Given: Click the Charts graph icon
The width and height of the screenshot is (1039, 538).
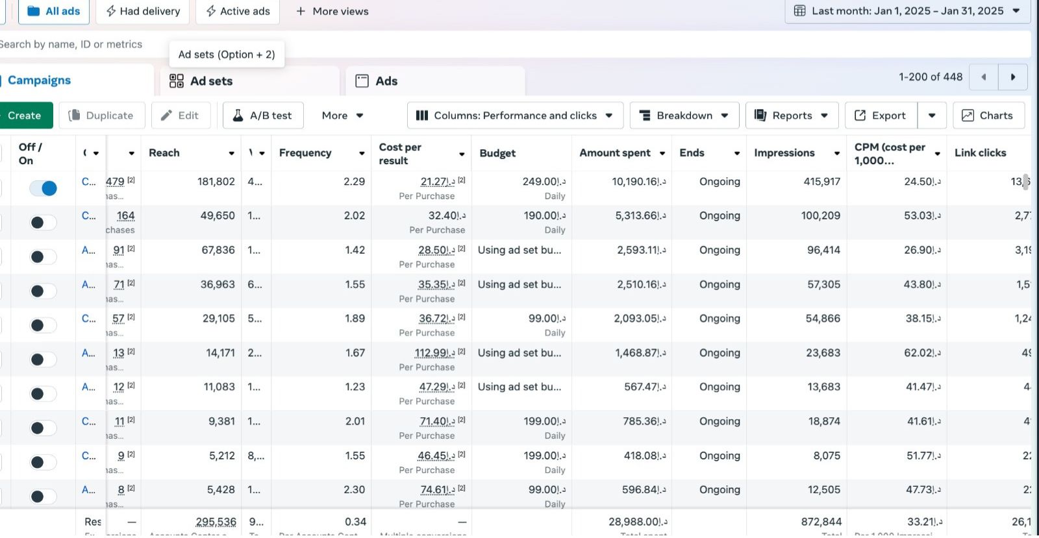Looking at the screenshot, I should pyautogui.click(x=968, y=116).
